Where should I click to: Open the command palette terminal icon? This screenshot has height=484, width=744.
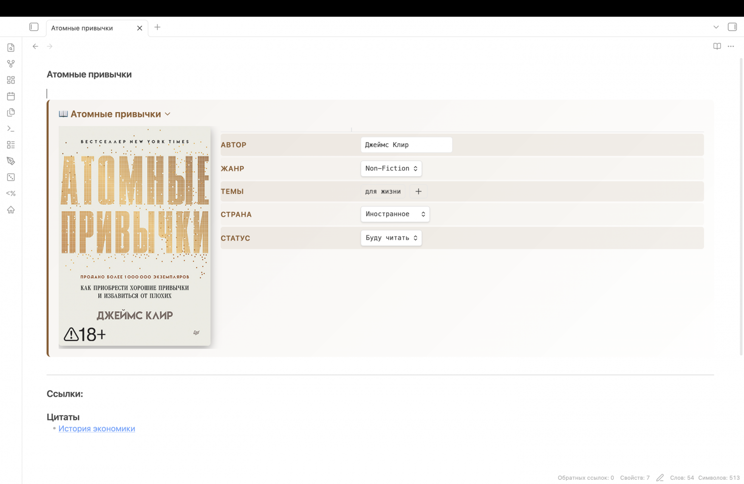(x=11, y=129)
